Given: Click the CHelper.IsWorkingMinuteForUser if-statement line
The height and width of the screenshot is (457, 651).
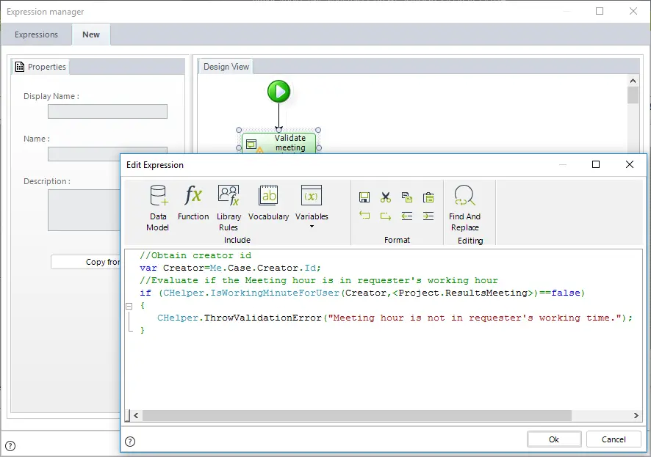Looking at the screenshot, I should 362,293.
